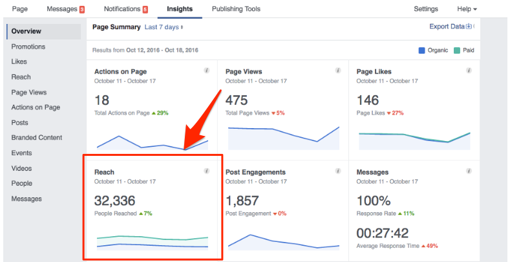This screenshot has height=262, width=510.
Task: Select Promotions in the left sidebar
Action: coord(29,47)
